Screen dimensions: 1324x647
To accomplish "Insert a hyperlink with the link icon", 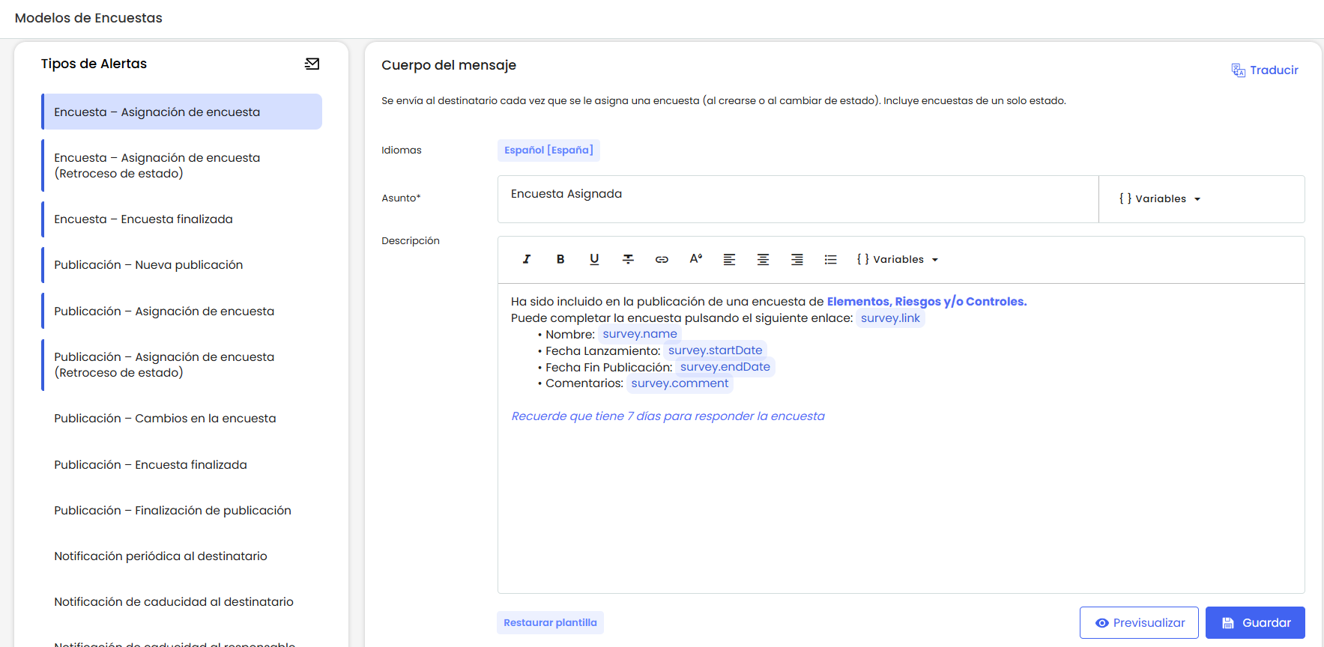I will pos(662,259).
